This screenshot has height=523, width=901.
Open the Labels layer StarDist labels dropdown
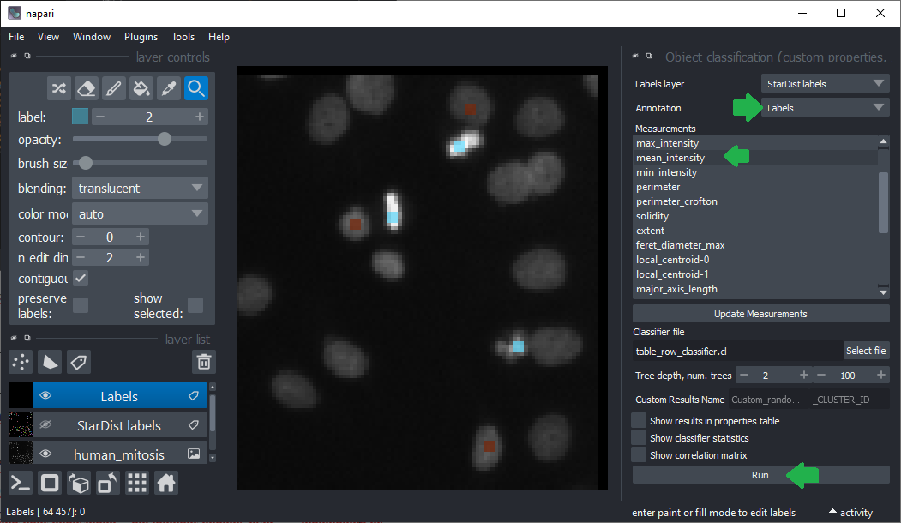pos(825,84)
